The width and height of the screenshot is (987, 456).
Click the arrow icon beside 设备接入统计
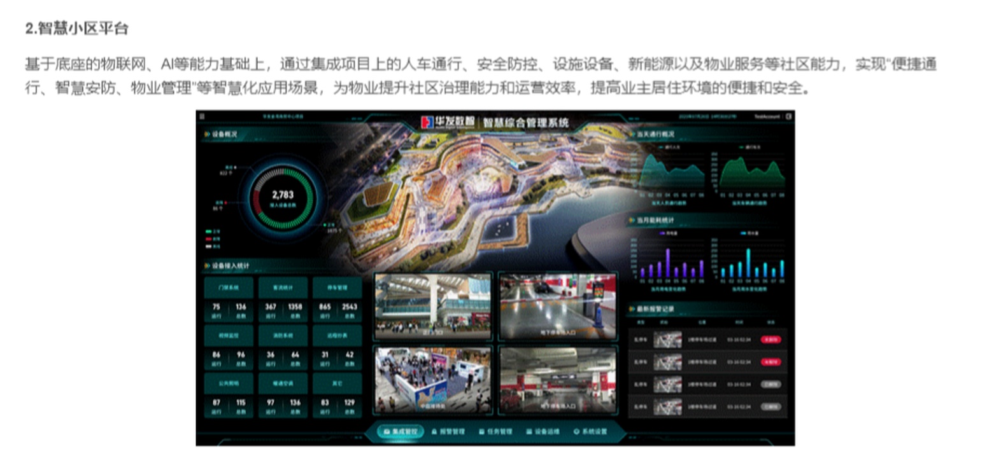(207, 266)
